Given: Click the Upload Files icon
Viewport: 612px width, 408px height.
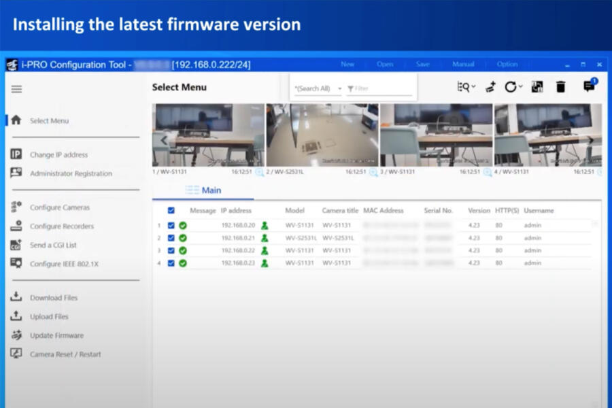Looking at the screenshot, I should pyautogui.click(x=16, y=316).
